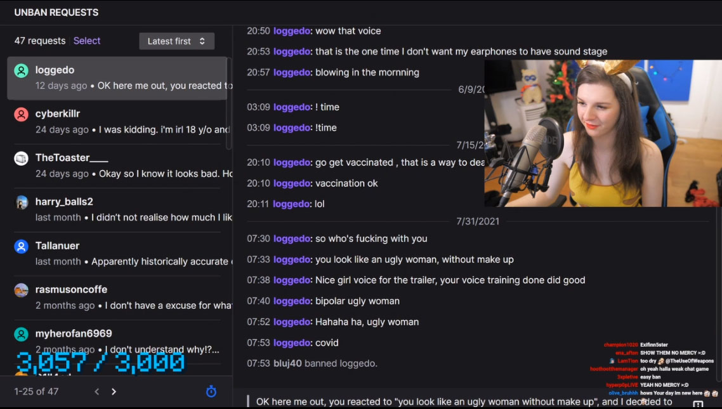
Task: Click the streamer webcam overlay
Action: (603, 133)
